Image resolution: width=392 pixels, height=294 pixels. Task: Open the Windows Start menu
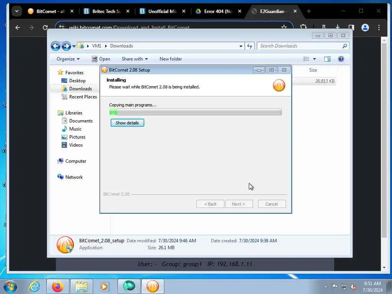point(10,286)
